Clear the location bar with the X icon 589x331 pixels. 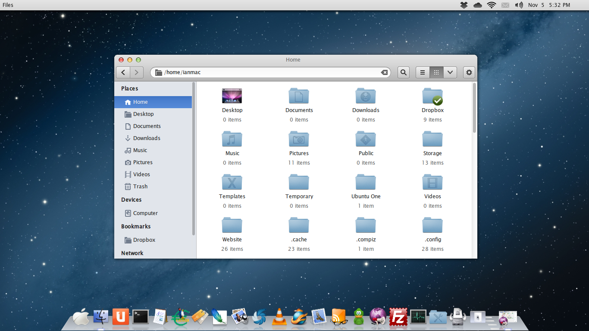pos(384,72)
